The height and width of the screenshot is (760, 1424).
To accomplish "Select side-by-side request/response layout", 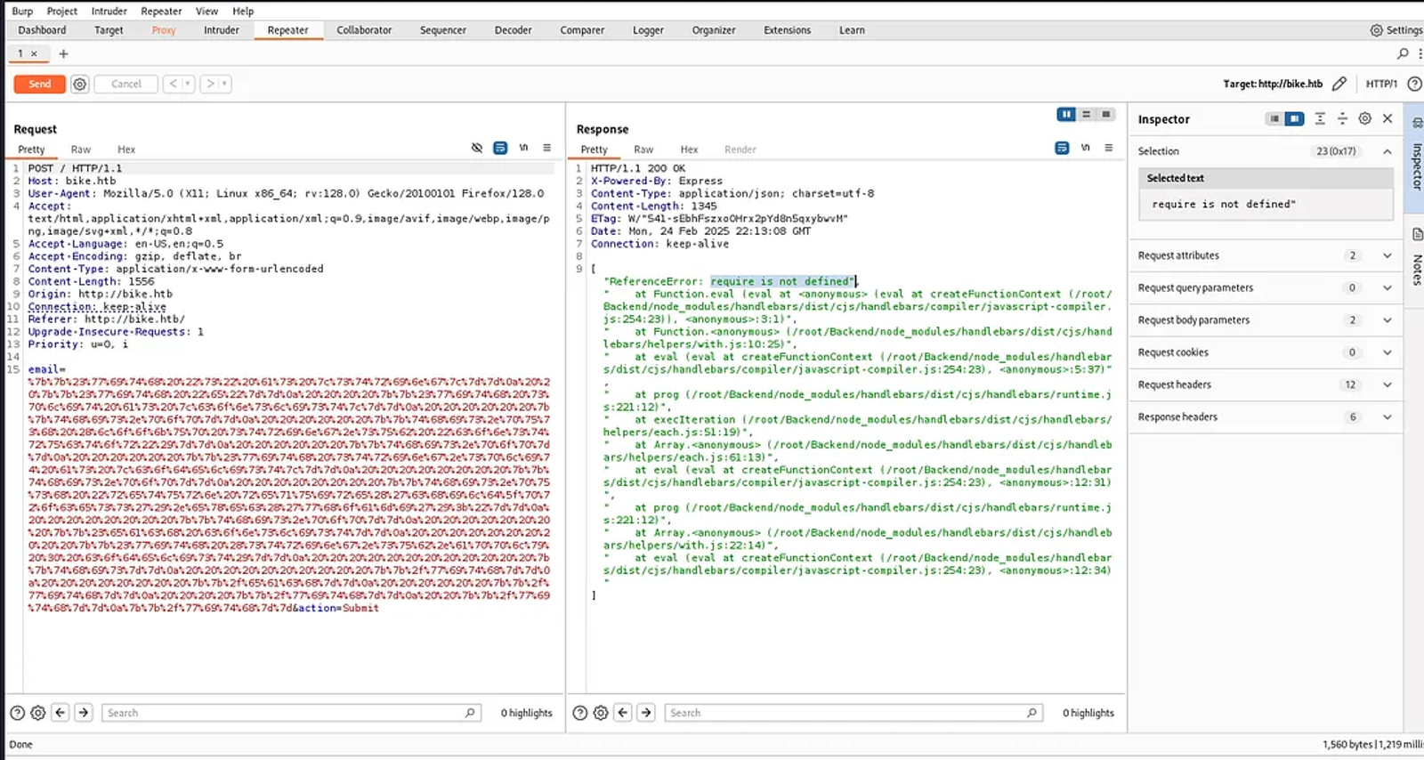I will click(1066, 114).
